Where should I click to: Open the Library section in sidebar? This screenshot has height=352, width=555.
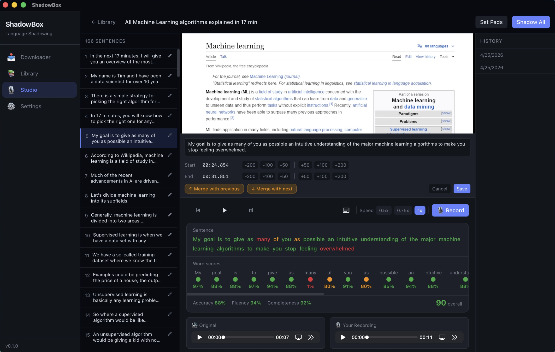(39, 74)
